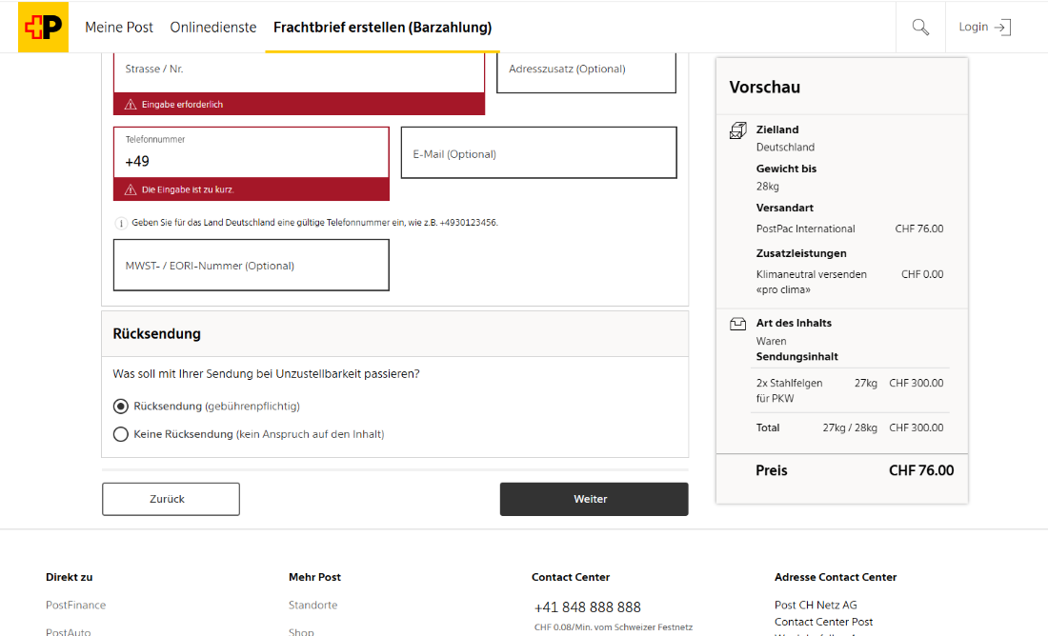The height and width of the screenshot is (636, 1048).
Task: Continue with the Weiter button
Action: click(x=595, y=499)
